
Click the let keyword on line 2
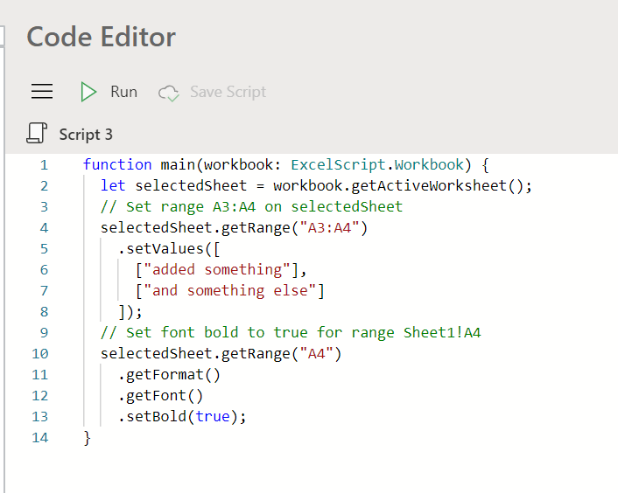pos(113,185)
